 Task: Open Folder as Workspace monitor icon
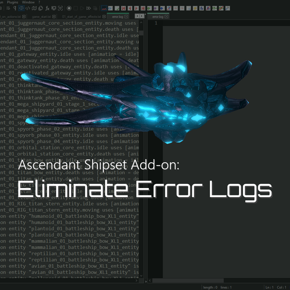(54, 8)
